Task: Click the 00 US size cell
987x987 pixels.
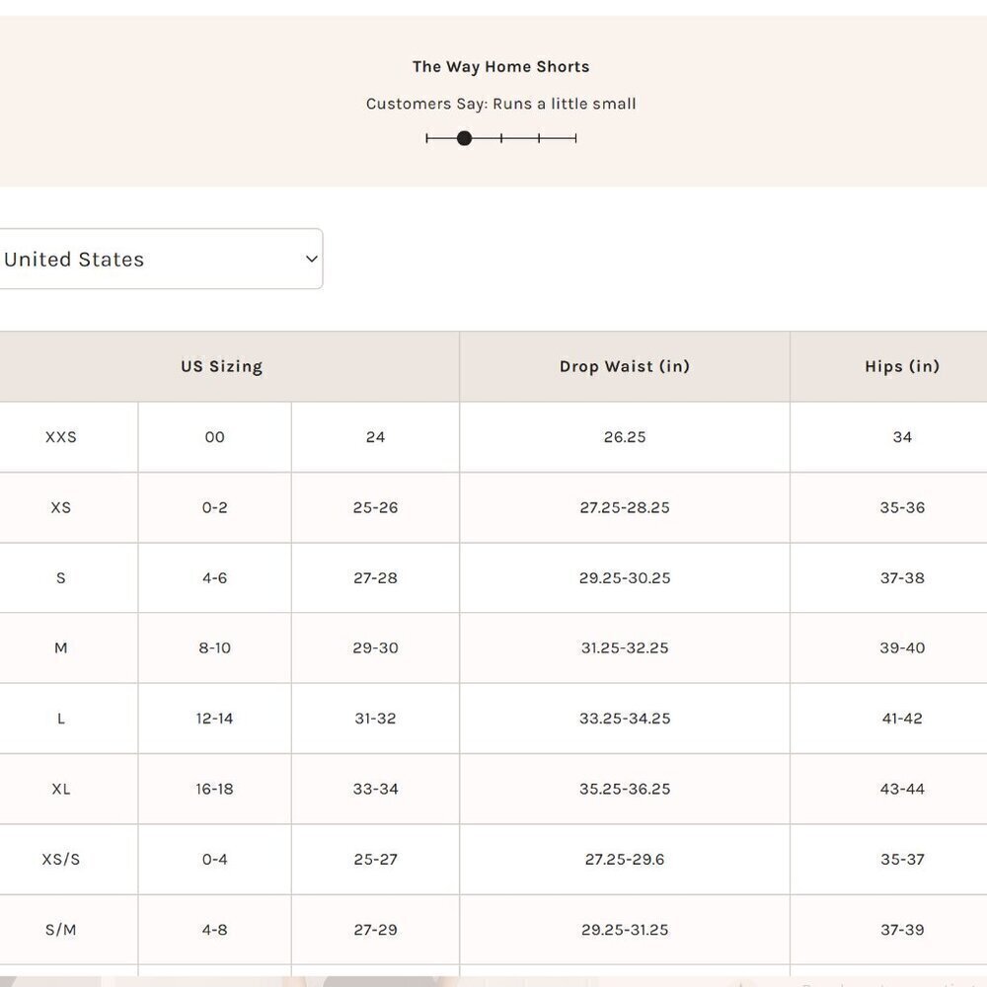Action: point(214,437)
